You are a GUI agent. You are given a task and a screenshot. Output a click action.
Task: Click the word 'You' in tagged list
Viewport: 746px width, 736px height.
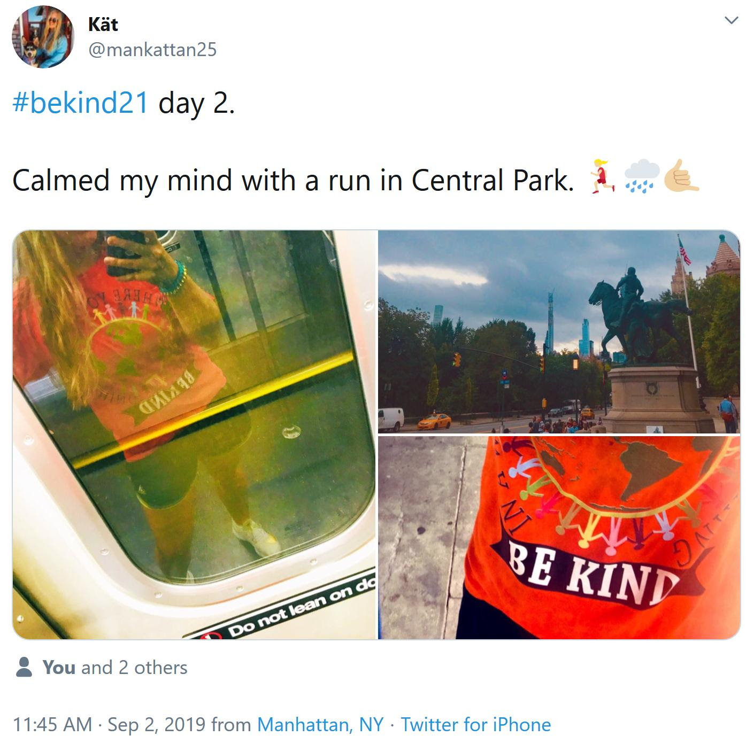pos(59,668)
